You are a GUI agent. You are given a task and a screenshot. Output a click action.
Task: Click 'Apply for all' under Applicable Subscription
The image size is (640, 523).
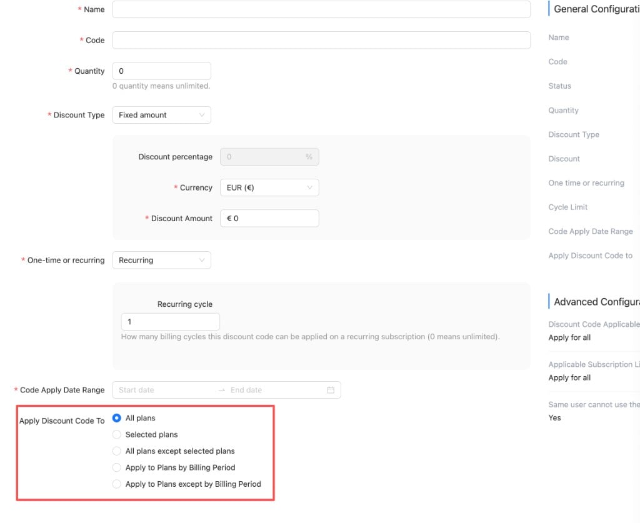pos(569,377)
